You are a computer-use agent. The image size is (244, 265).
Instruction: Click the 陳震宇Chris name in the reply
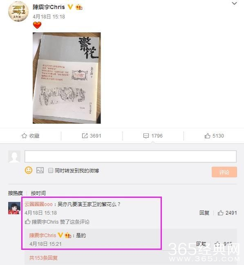pyautogui.click(x=43, y=236)
